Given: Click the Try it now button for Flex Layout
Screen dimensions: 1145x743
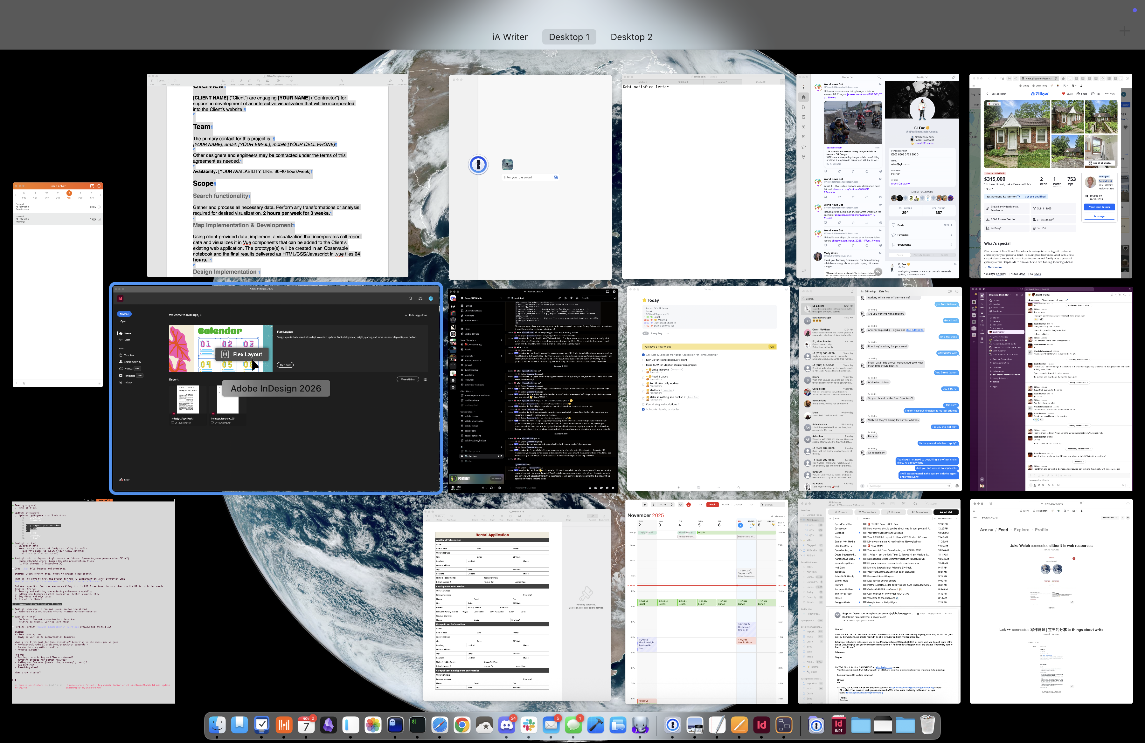Looking at the screenshot, I should pyautogui.click(x=285, y=365).
